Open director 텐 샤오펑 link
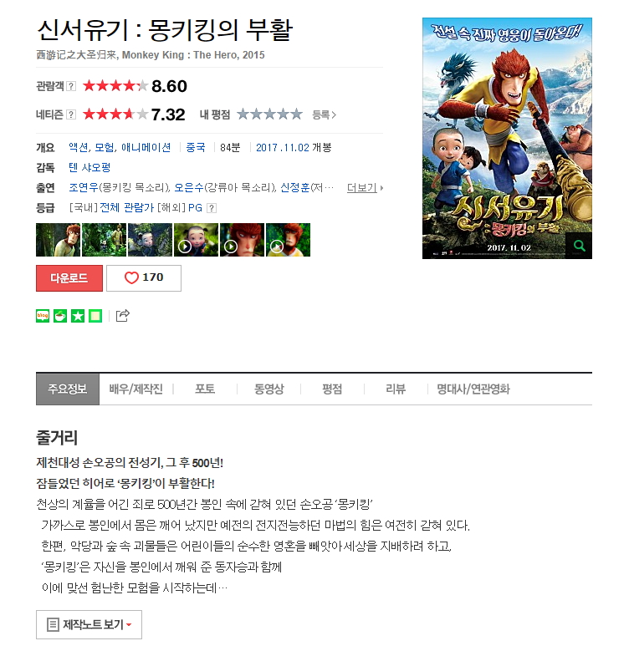This screenshot has height=646, width=629. pos(89,168)
